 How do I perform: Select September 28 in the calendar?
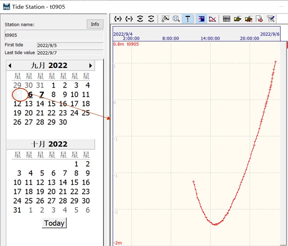40,122
